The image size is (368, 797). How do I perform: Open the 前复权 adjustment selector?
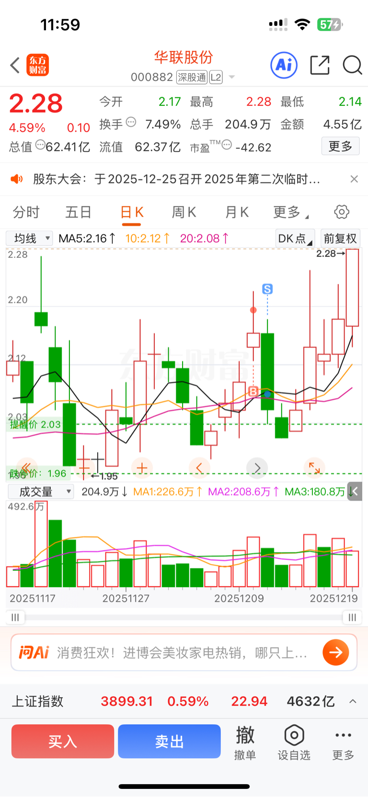(x=340, y=238)
